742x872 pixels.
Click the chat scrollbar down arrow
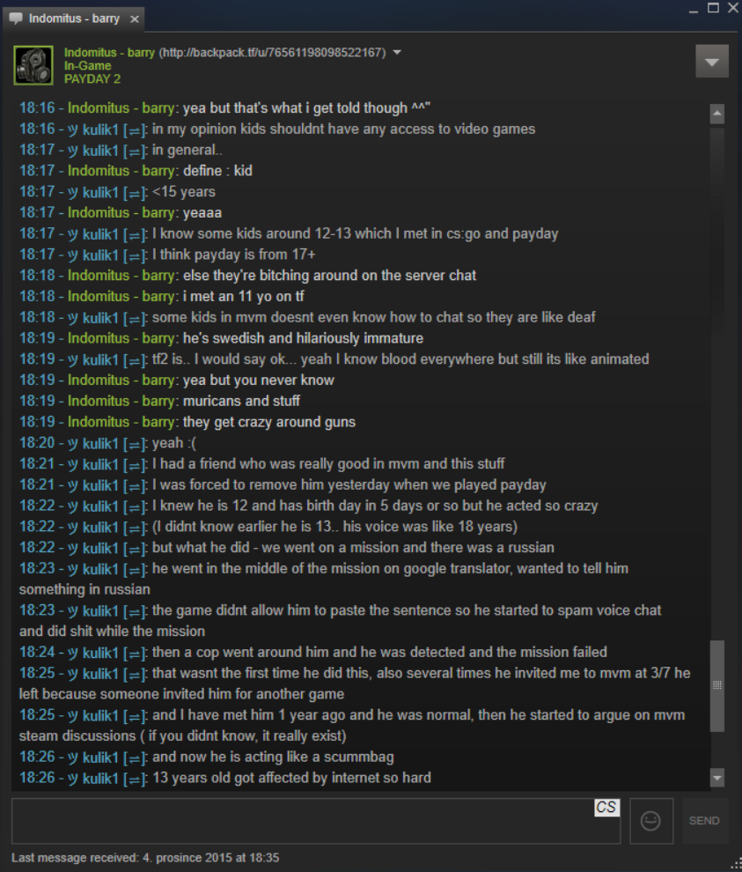pyautogui.click(x=717, y=777)
